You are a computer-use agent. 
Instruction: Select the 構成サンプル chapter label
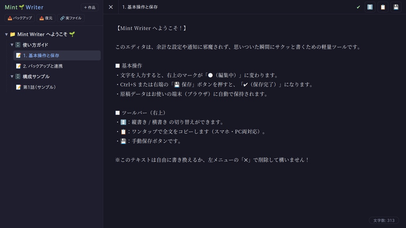[x=36, y=76]
